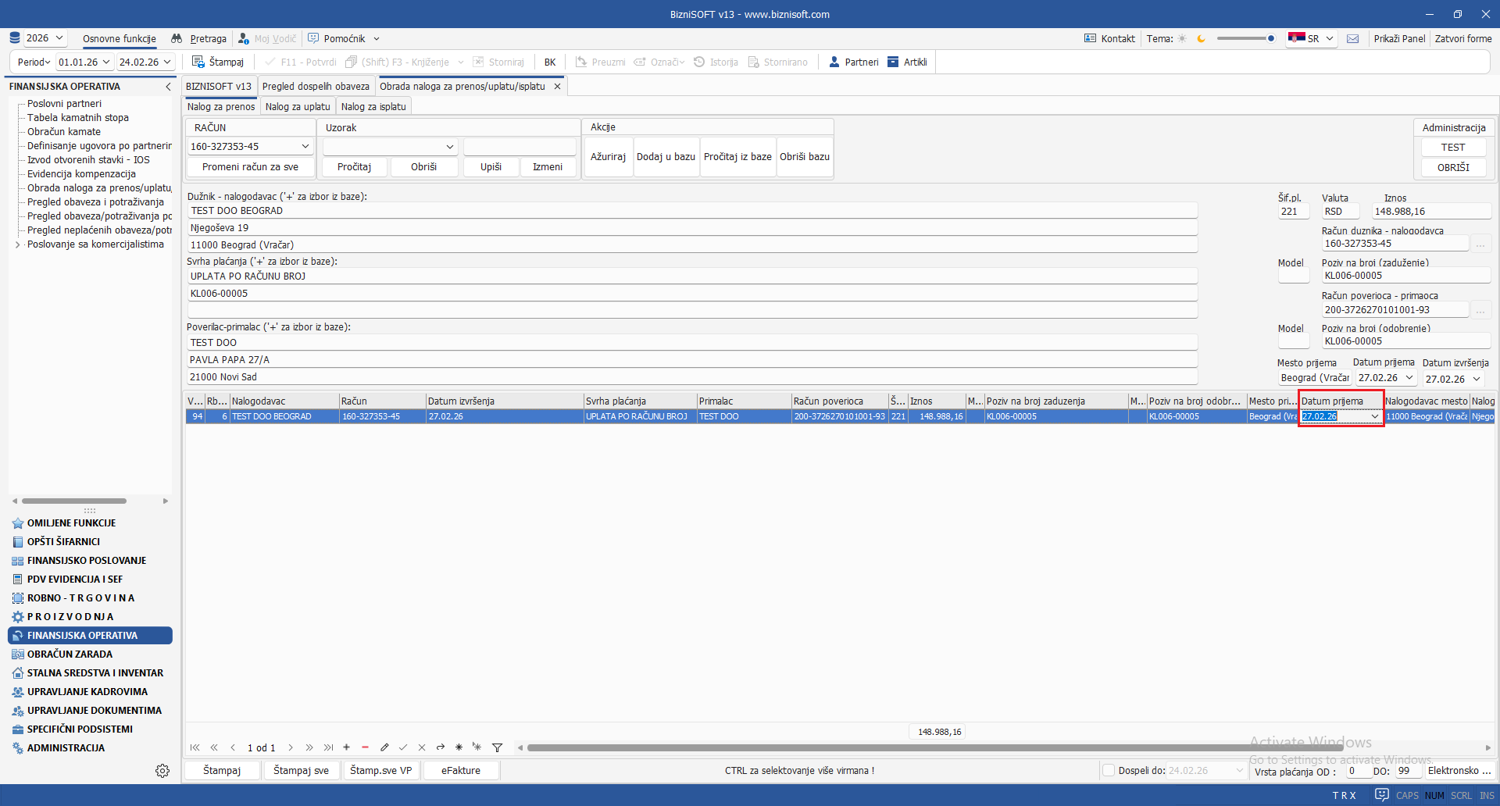Click the add record plus icon

coord(346,747)
